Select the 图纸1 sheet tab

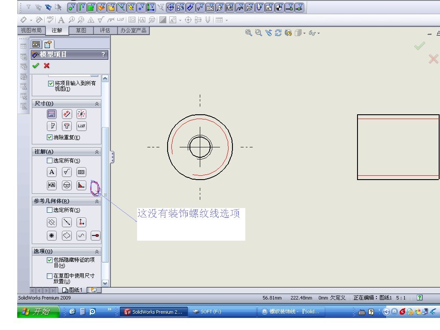[72, 290]
